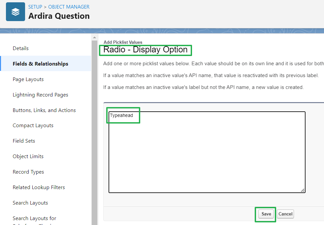This screenshot has height=225, width=324.
Task: Open Search Layouts settings
Action: 30,203
